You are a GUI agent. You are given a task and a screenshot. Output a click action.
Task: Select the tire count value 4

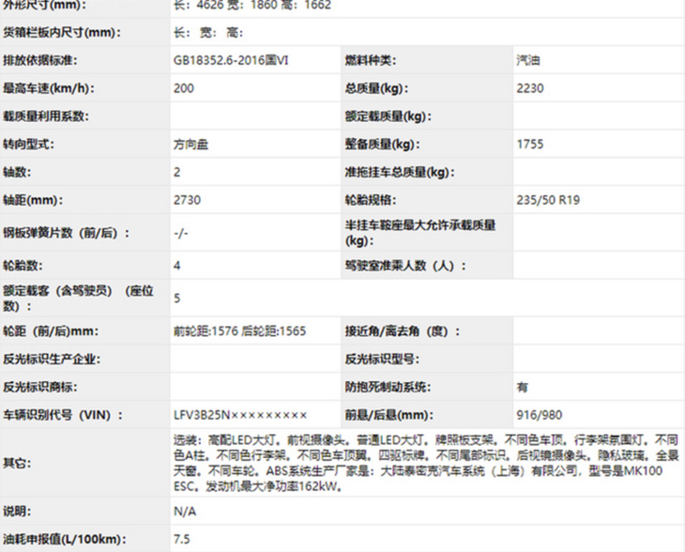coord(176,266)
